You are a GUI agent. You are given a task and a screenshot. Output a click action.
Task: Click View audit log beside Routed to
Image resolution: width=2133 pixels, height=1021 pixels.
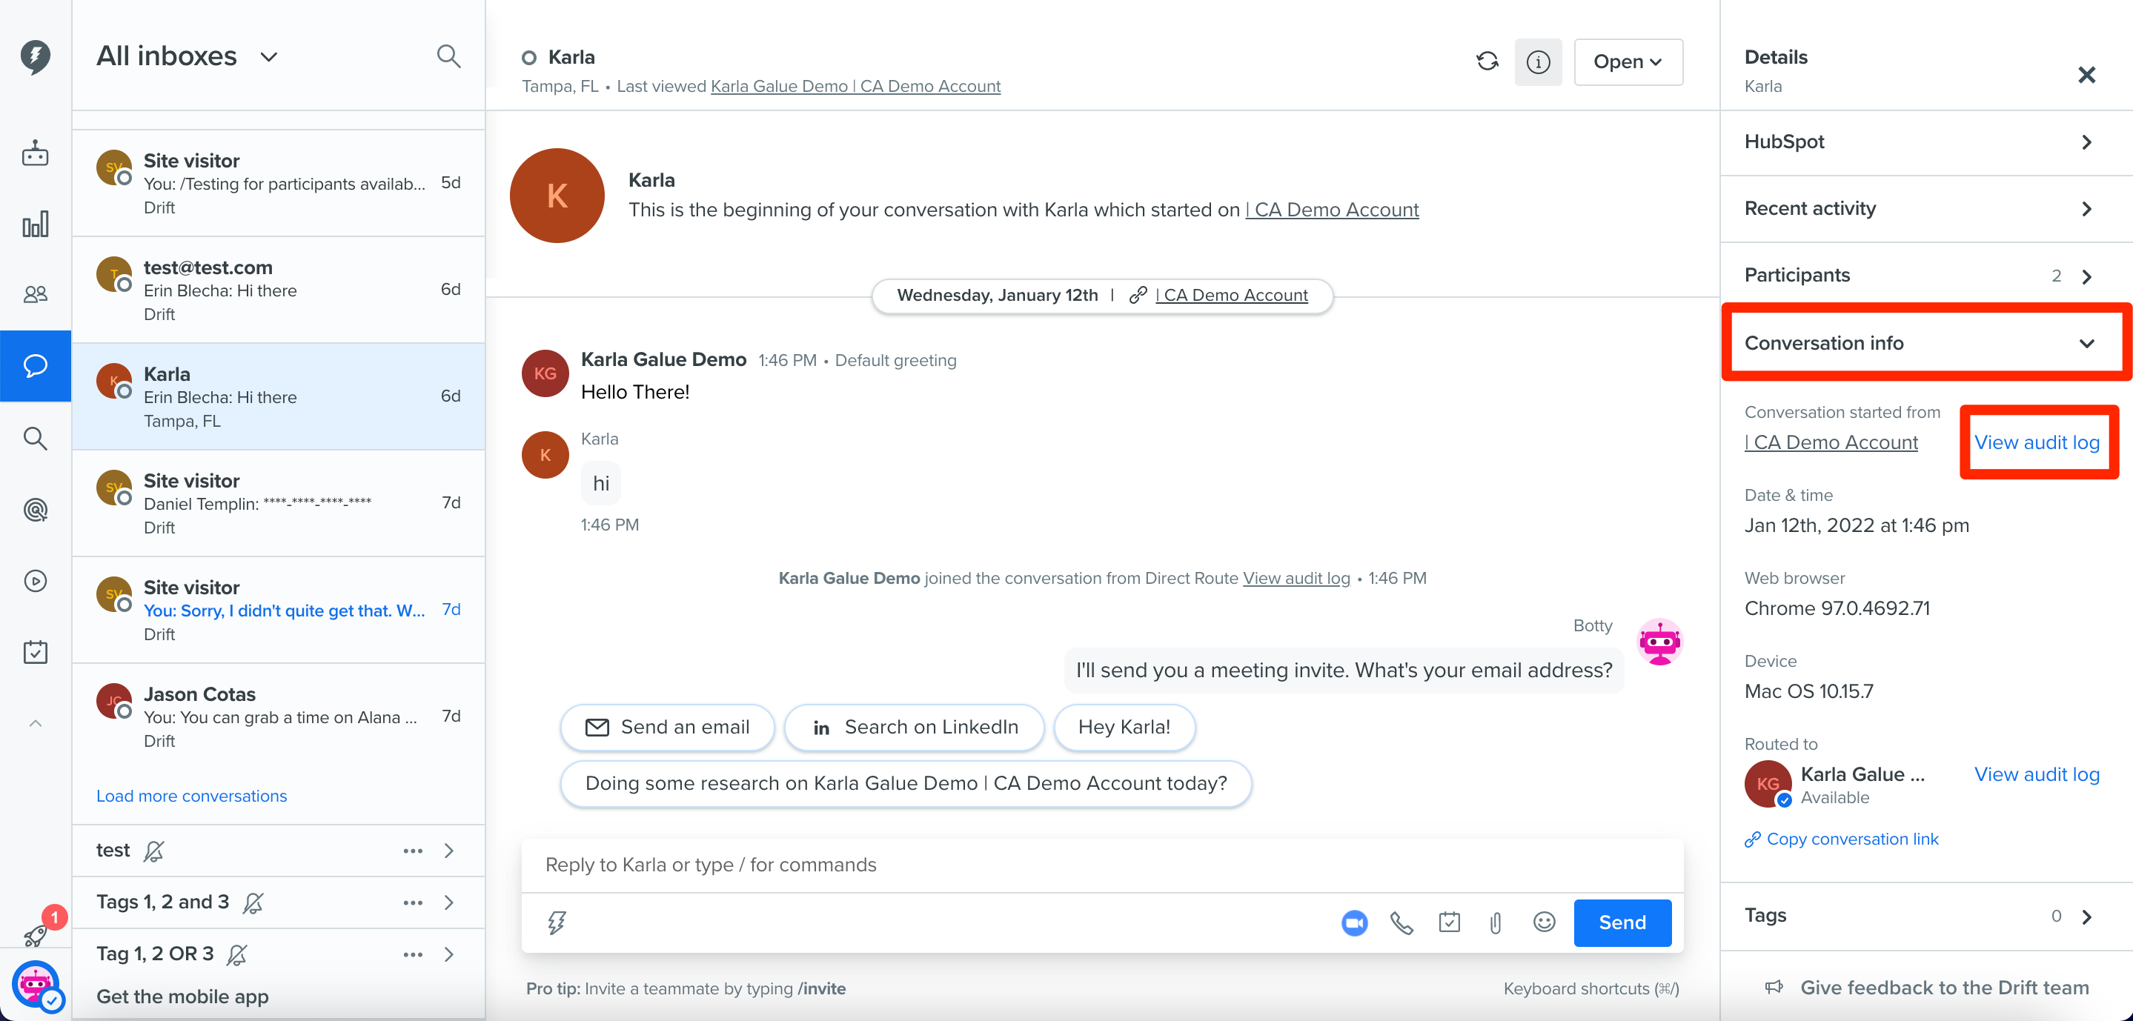click(x=2036, y=774)
